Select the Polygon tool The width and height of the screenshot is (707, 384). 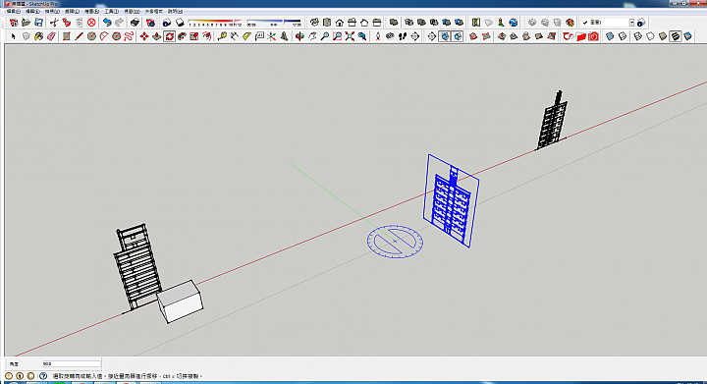[x=116, y=36]
